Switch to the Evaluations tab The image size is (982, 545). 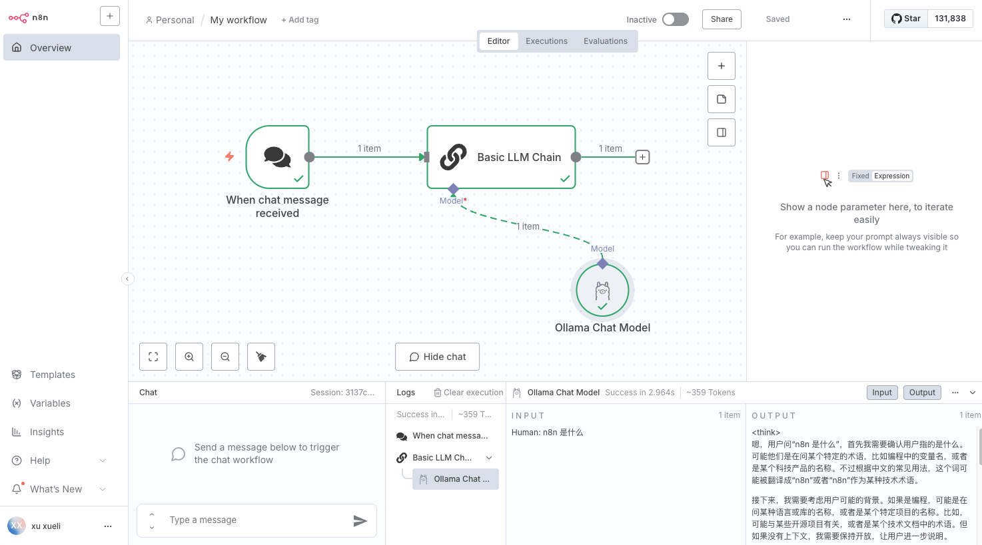pos(606,41)
